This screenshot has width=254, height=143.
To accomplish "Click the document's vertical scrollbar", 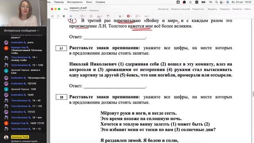I will point(253,94).
